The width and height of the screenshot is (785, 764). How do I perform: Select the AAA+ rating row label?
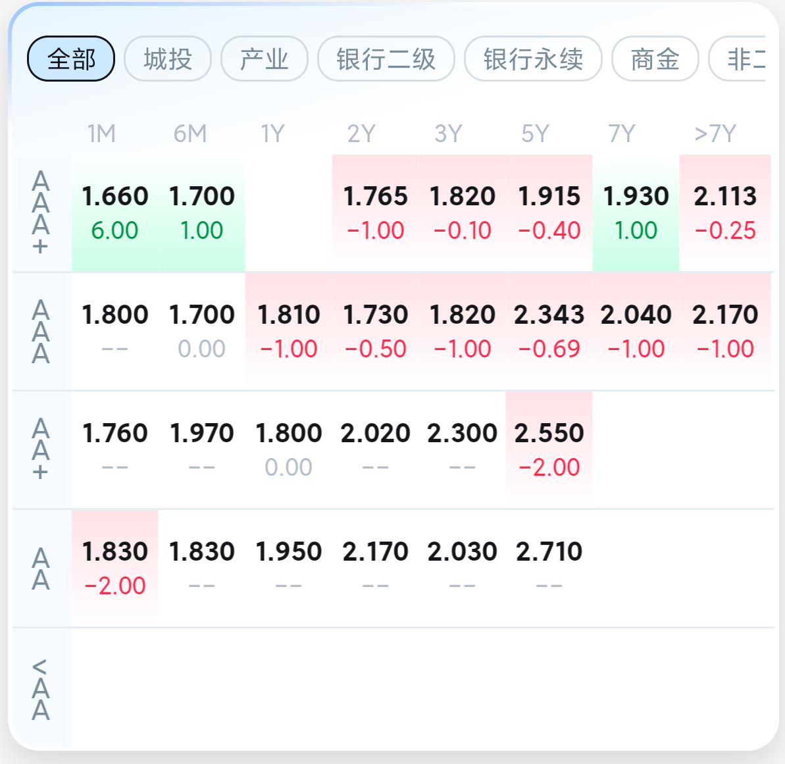coord(41,213)
